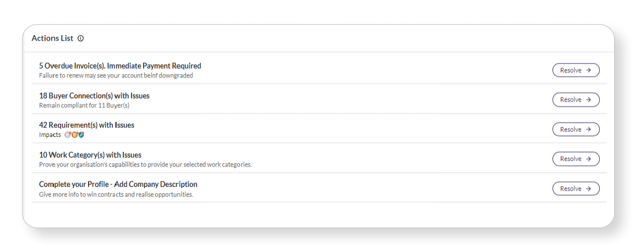
Task: Click the blue shield impact badge
Action: (x=81, y=135)
